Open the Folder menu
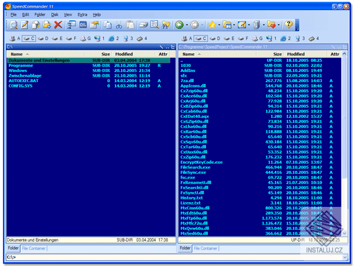The height and width of the screenshot is (266, 354). [40, 15]
